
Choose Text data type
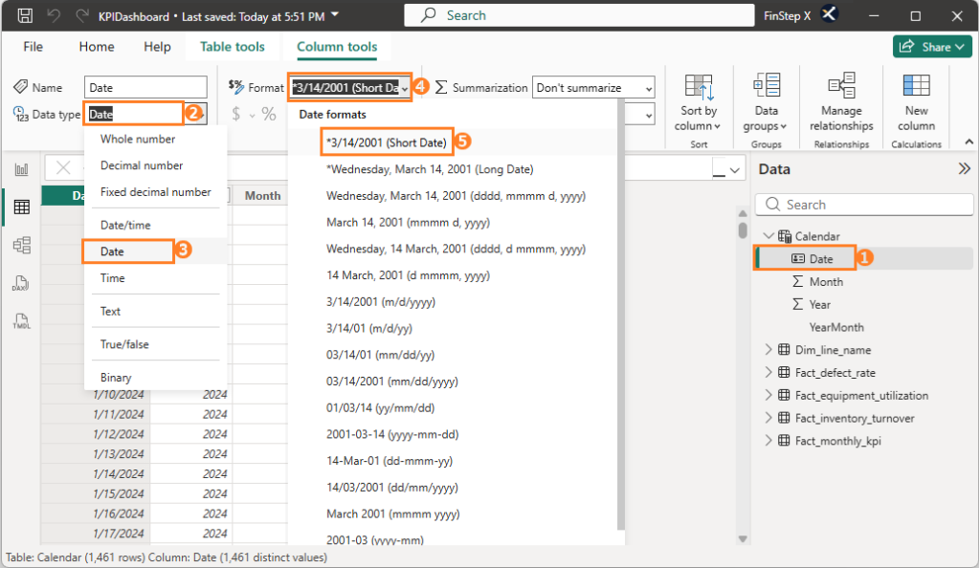[110, 312]
